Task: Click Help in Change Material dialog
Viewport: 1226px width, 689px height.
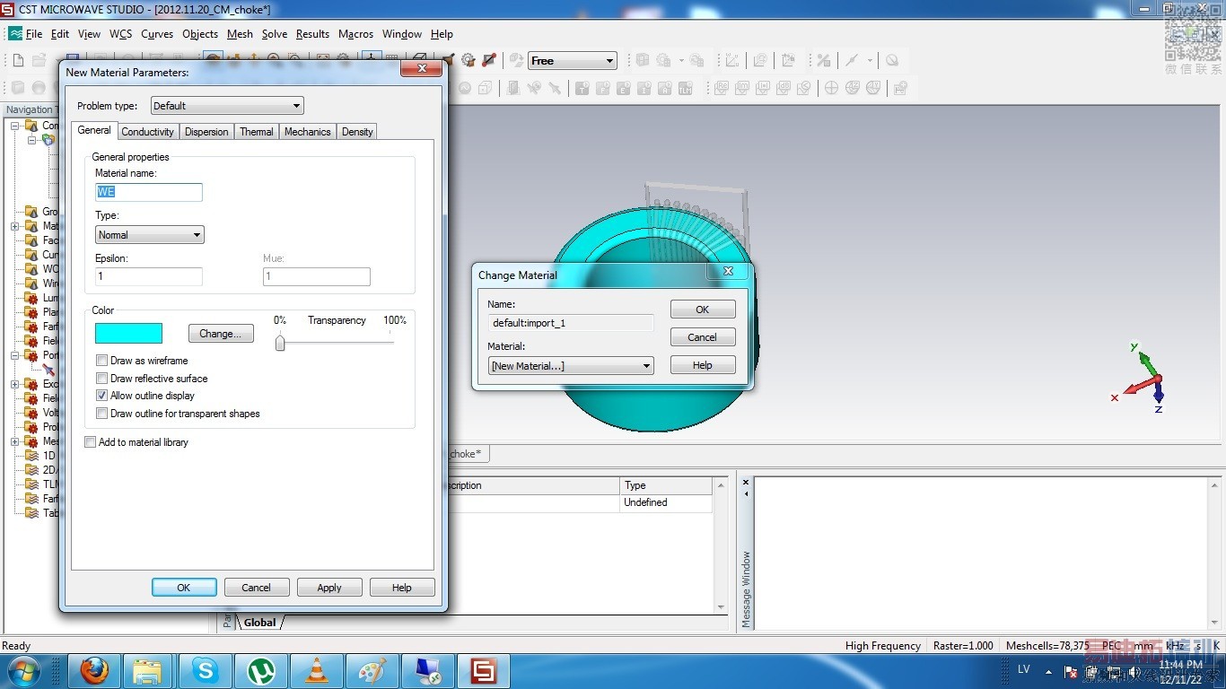Action: 703,365
